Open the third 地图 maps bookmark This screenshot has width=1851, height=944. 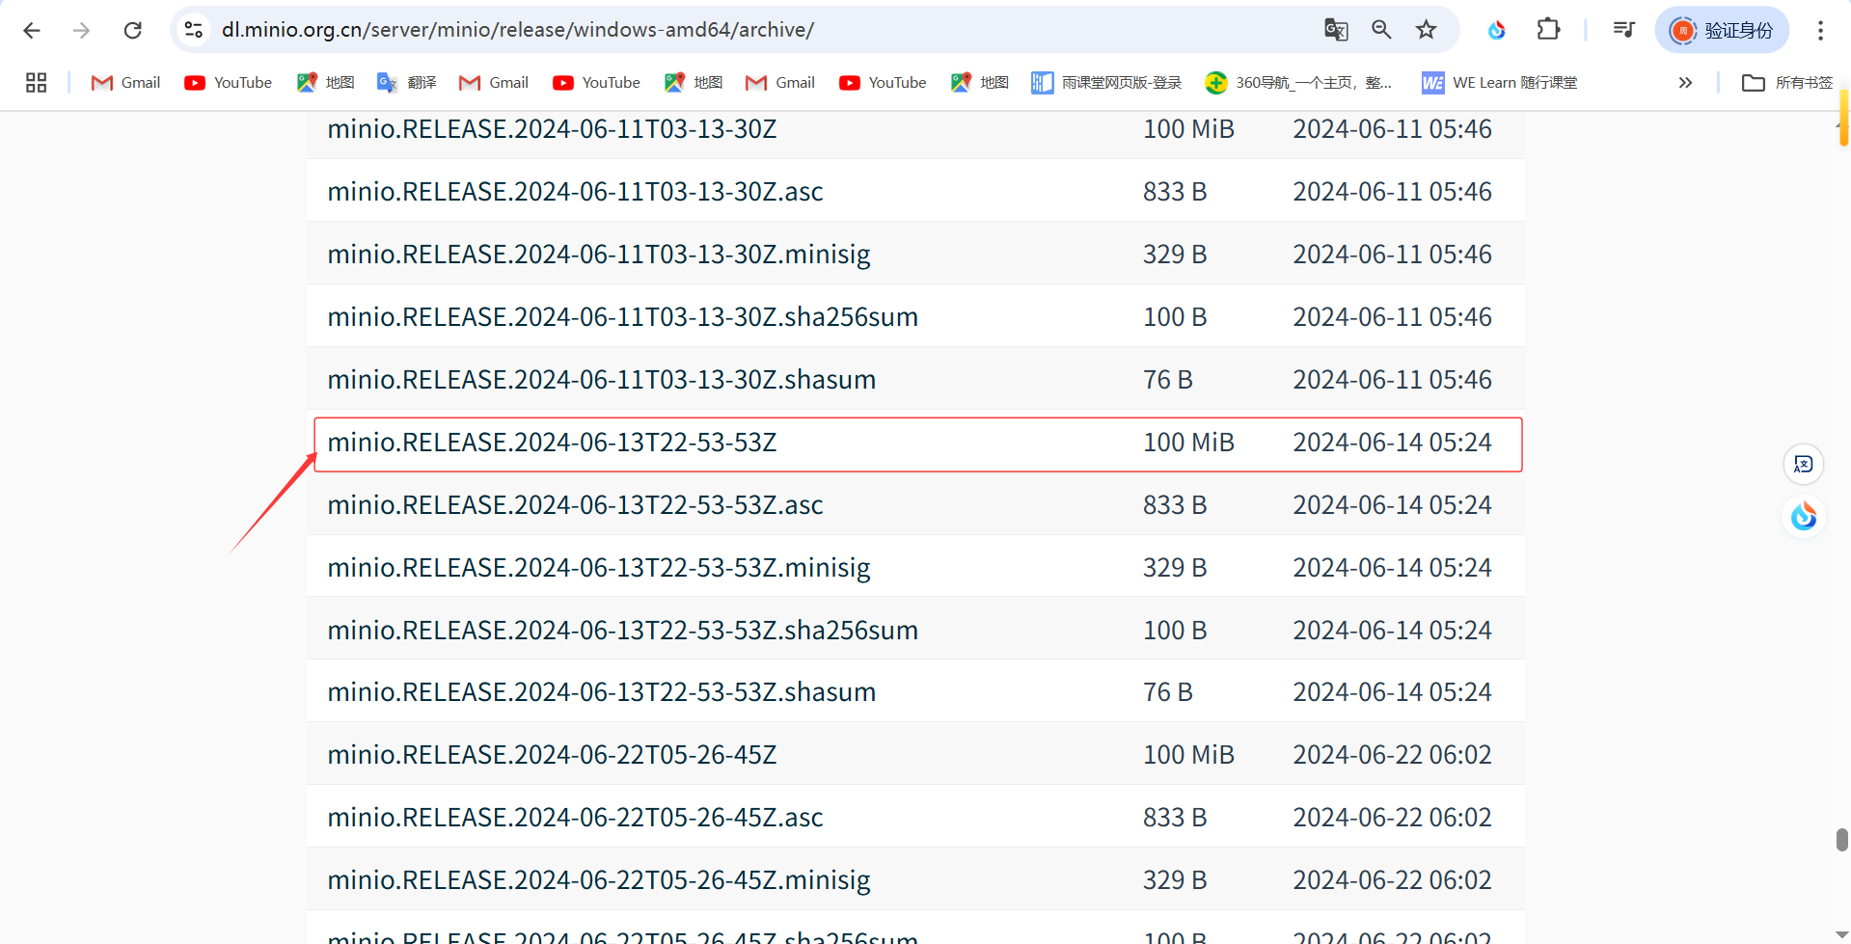[x=980, y=83]
